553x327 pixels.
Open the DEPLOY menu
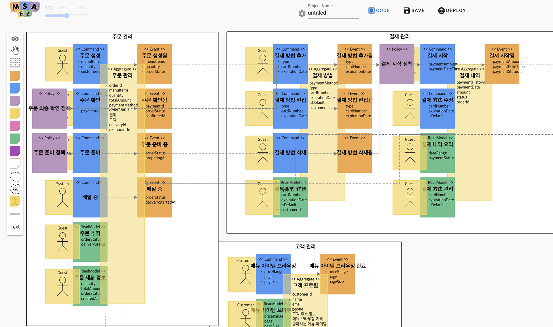coord(452,10)
